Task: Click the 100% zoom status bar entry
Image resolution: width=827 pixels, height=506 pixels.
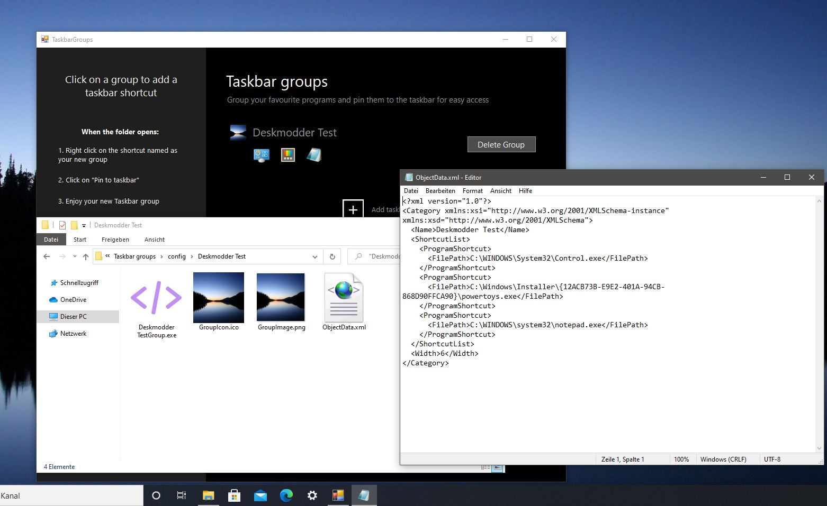Action: click(x=681, y=459)
